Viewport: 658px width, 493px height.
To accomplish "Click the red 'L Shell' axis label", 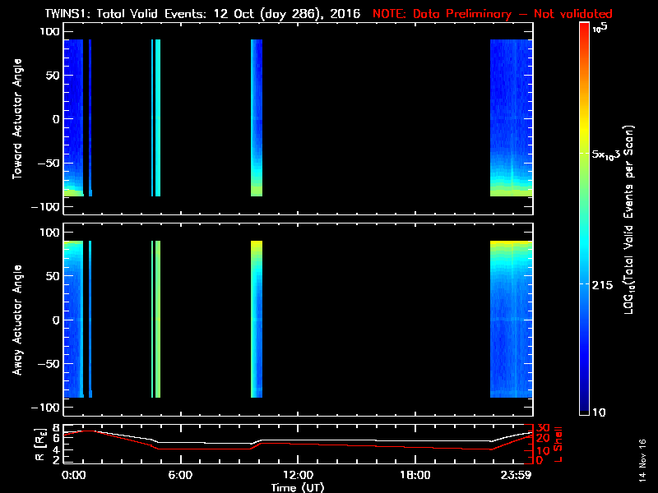I will click(x=558, y=444).
